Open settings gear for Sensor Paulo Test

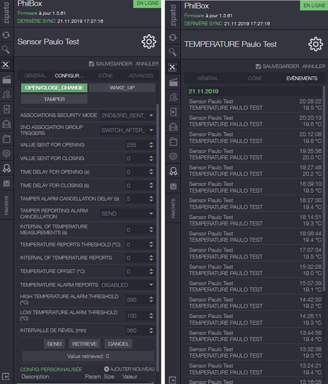[x=149, y=42]
